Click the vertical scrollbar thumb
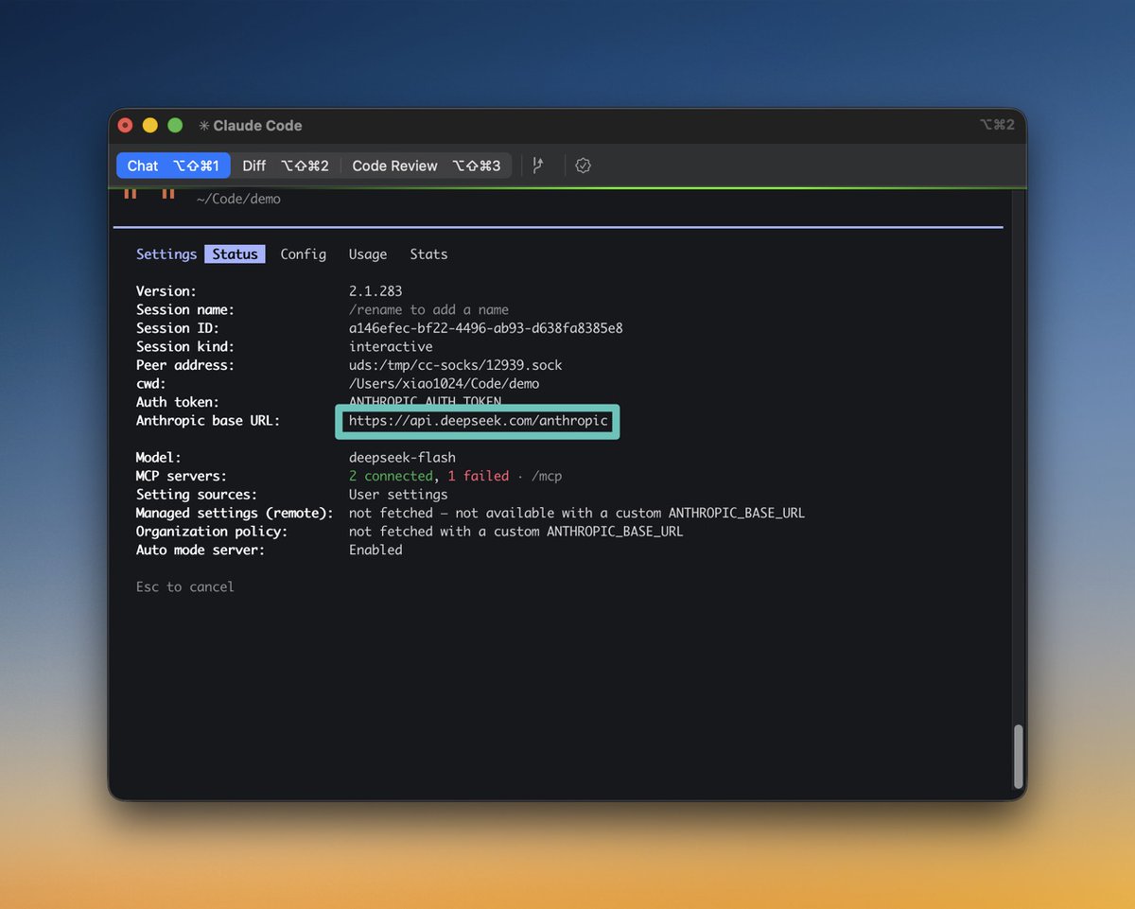The height and width of the screenshot is (909, 1135). [x=1019, y=757]
